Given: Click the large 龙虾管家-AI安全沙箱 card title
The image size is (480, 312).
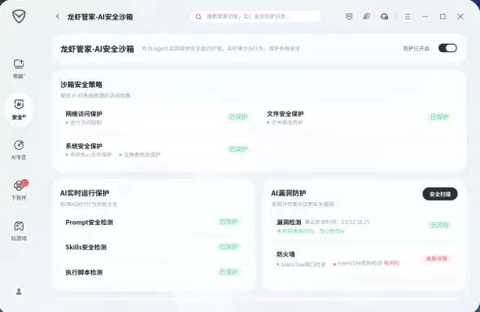Looking at the screenshot, I should 97,49.
